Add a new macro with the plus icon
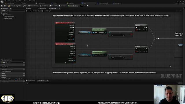Screen dimensions: 185x104 [x=24, y=73]
